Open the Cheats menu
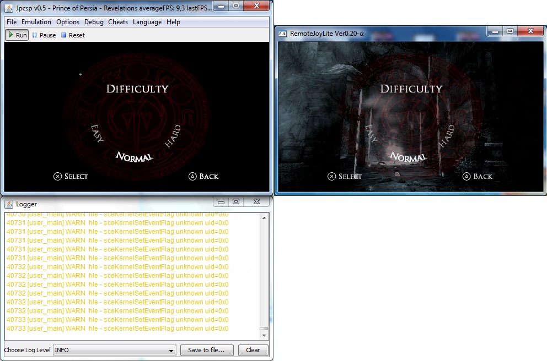This screenshot has width=547, height=361. pyautogui.click(x=118, y=22)
